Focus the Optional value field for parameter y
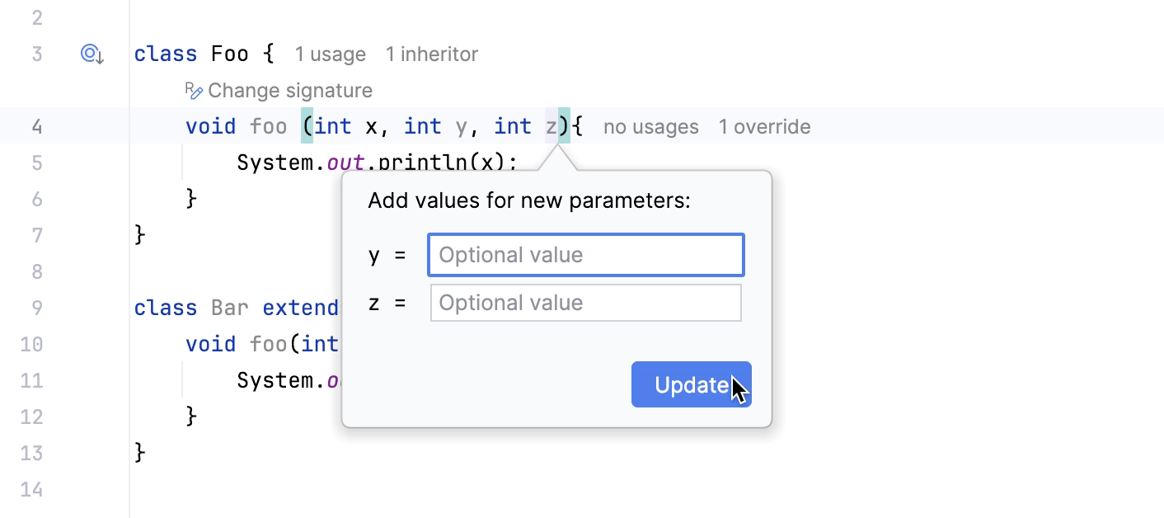1164x518 pixels. pyautogui.click(x=585, y=254)
